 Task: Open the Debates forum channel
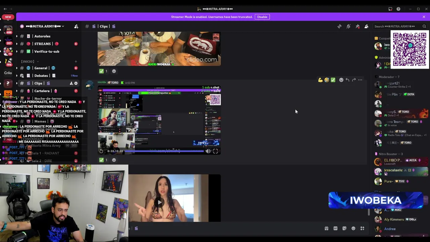coord(49,76)
